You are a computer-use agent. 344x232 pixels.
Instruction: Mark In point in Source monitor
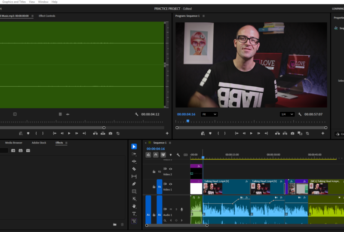click(36, 133)
